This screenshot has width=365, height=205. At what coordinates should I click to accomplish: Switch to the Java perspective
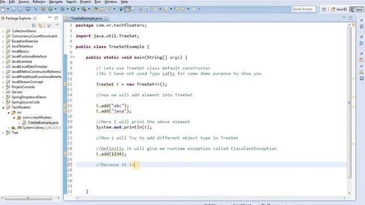coord(356,9)
